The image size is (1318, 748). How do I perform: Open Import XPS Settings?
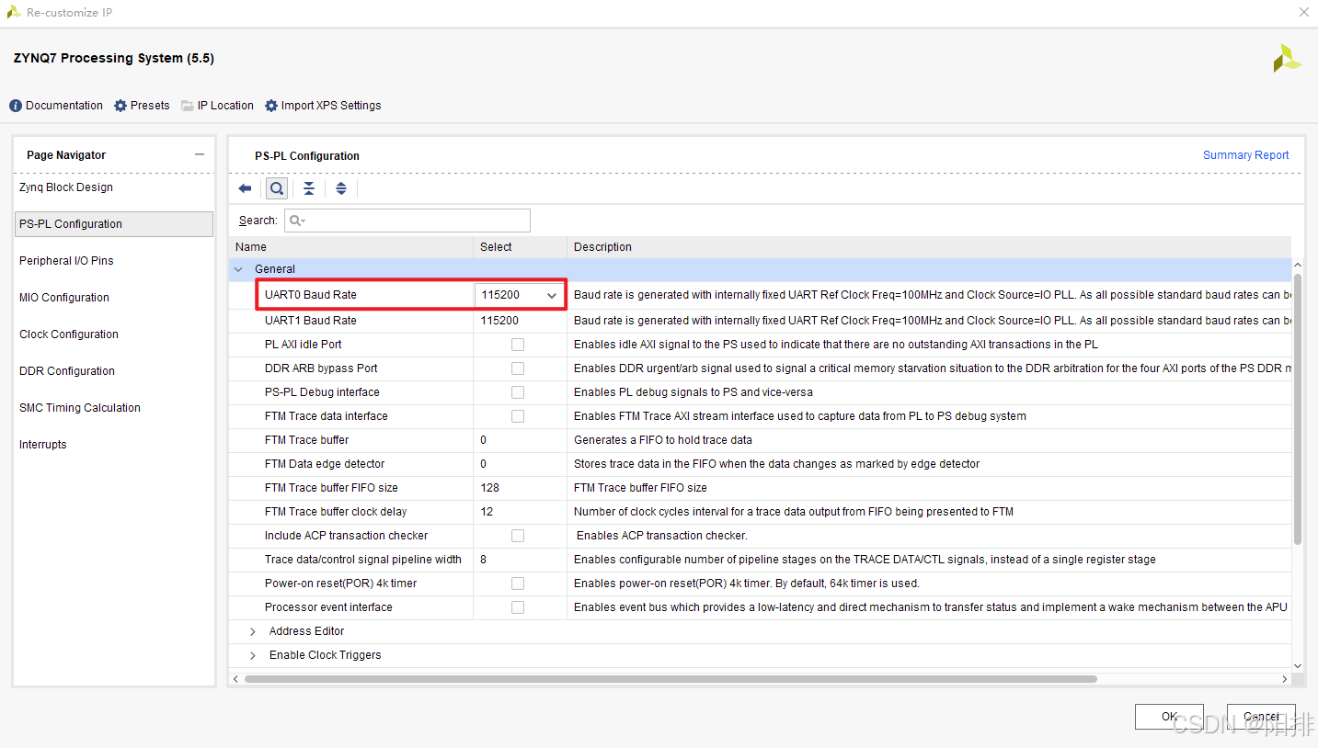click(x=323, y=106)
